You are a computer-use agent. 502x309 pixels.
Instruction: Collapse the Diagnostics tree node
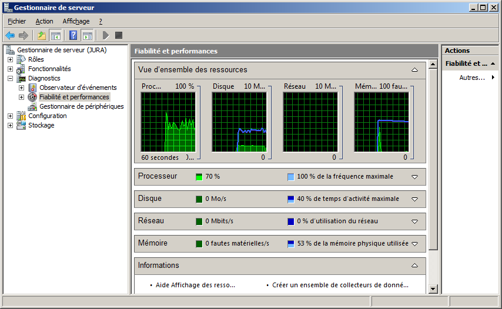tap(10, 78)
